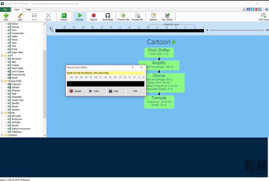The height and width of the screenshot is (181, 269).
Task: Click the thumbs-up like icon
Action: [245, 9]
